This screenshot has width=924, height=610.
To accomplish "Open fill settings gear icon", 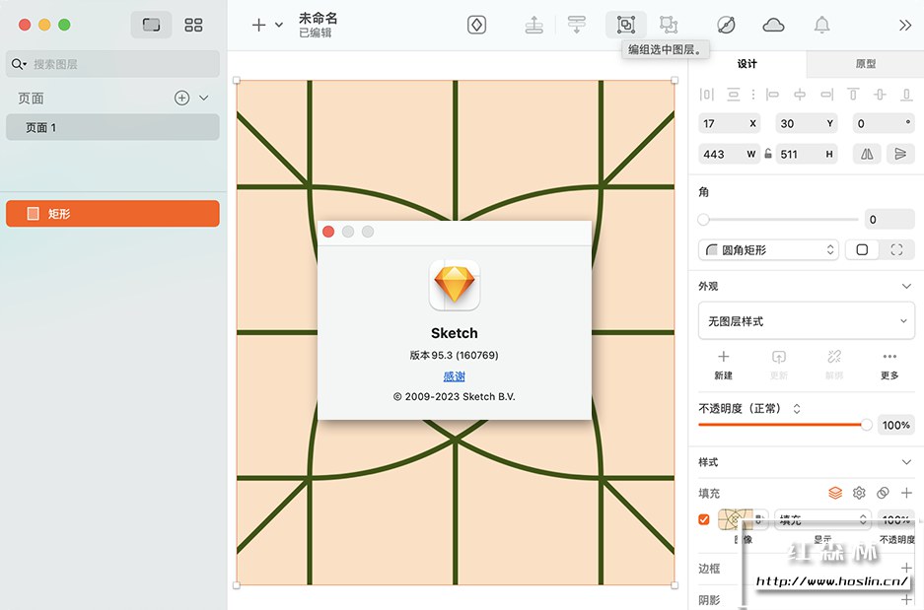I will 859,493.
